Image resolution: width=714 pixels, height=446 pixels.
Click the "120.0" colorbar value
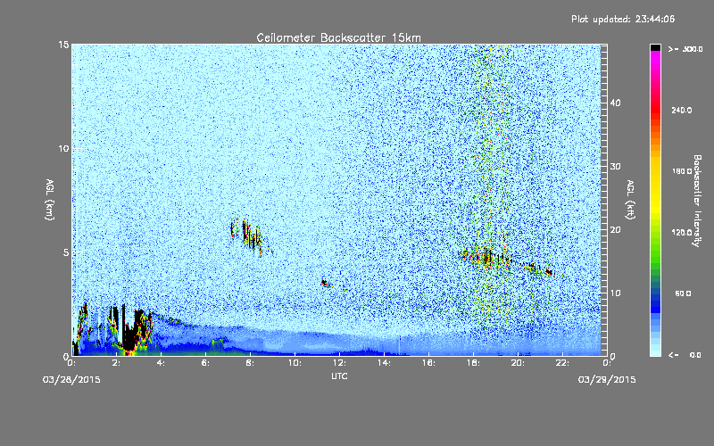(x=682, y=232)
